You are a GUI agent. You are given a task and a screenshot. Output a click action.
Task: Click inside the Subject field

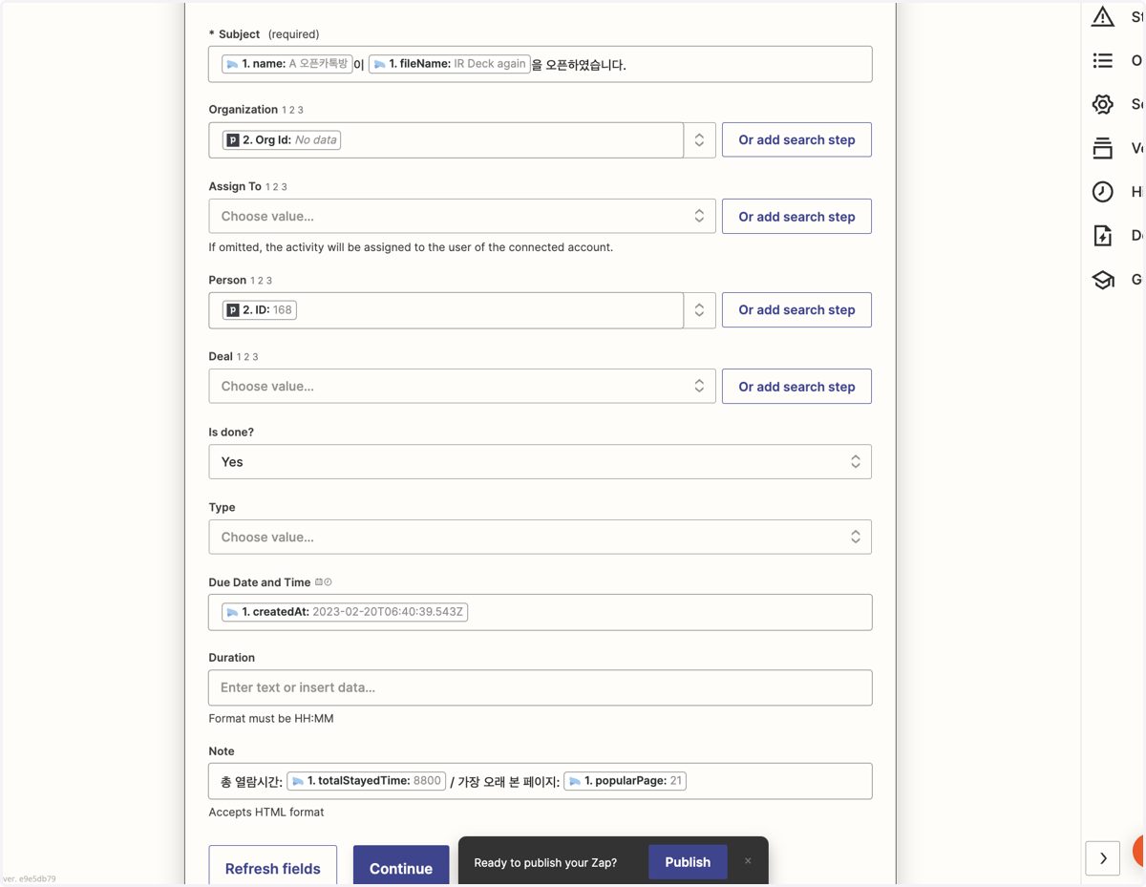541,64
